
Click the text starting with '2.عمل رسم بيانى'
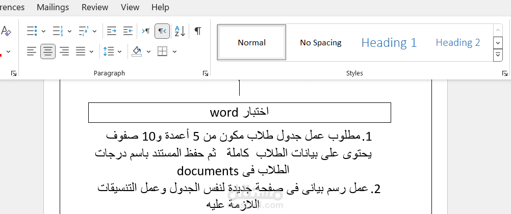pyautogui.click(x=239, y=189)
